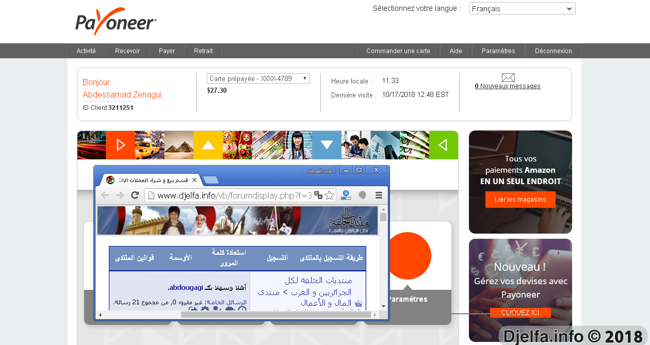Image resolution: width=650 pixels, height=345 pixels.
Task: Click the $27.30 card balance
Action: point(217,90)
